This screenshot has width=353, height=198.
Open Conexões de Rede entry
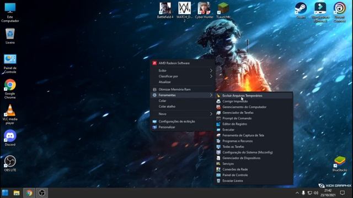click(x=254, y=169)
